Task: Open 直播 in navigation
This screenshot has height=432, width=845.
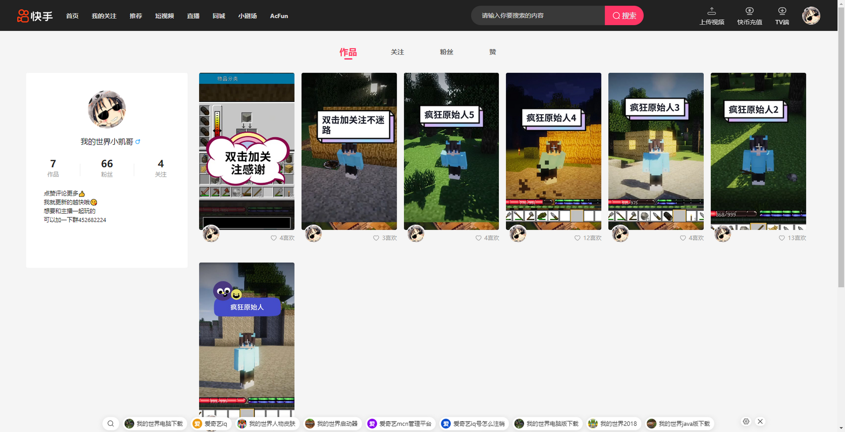Action: 193,16
